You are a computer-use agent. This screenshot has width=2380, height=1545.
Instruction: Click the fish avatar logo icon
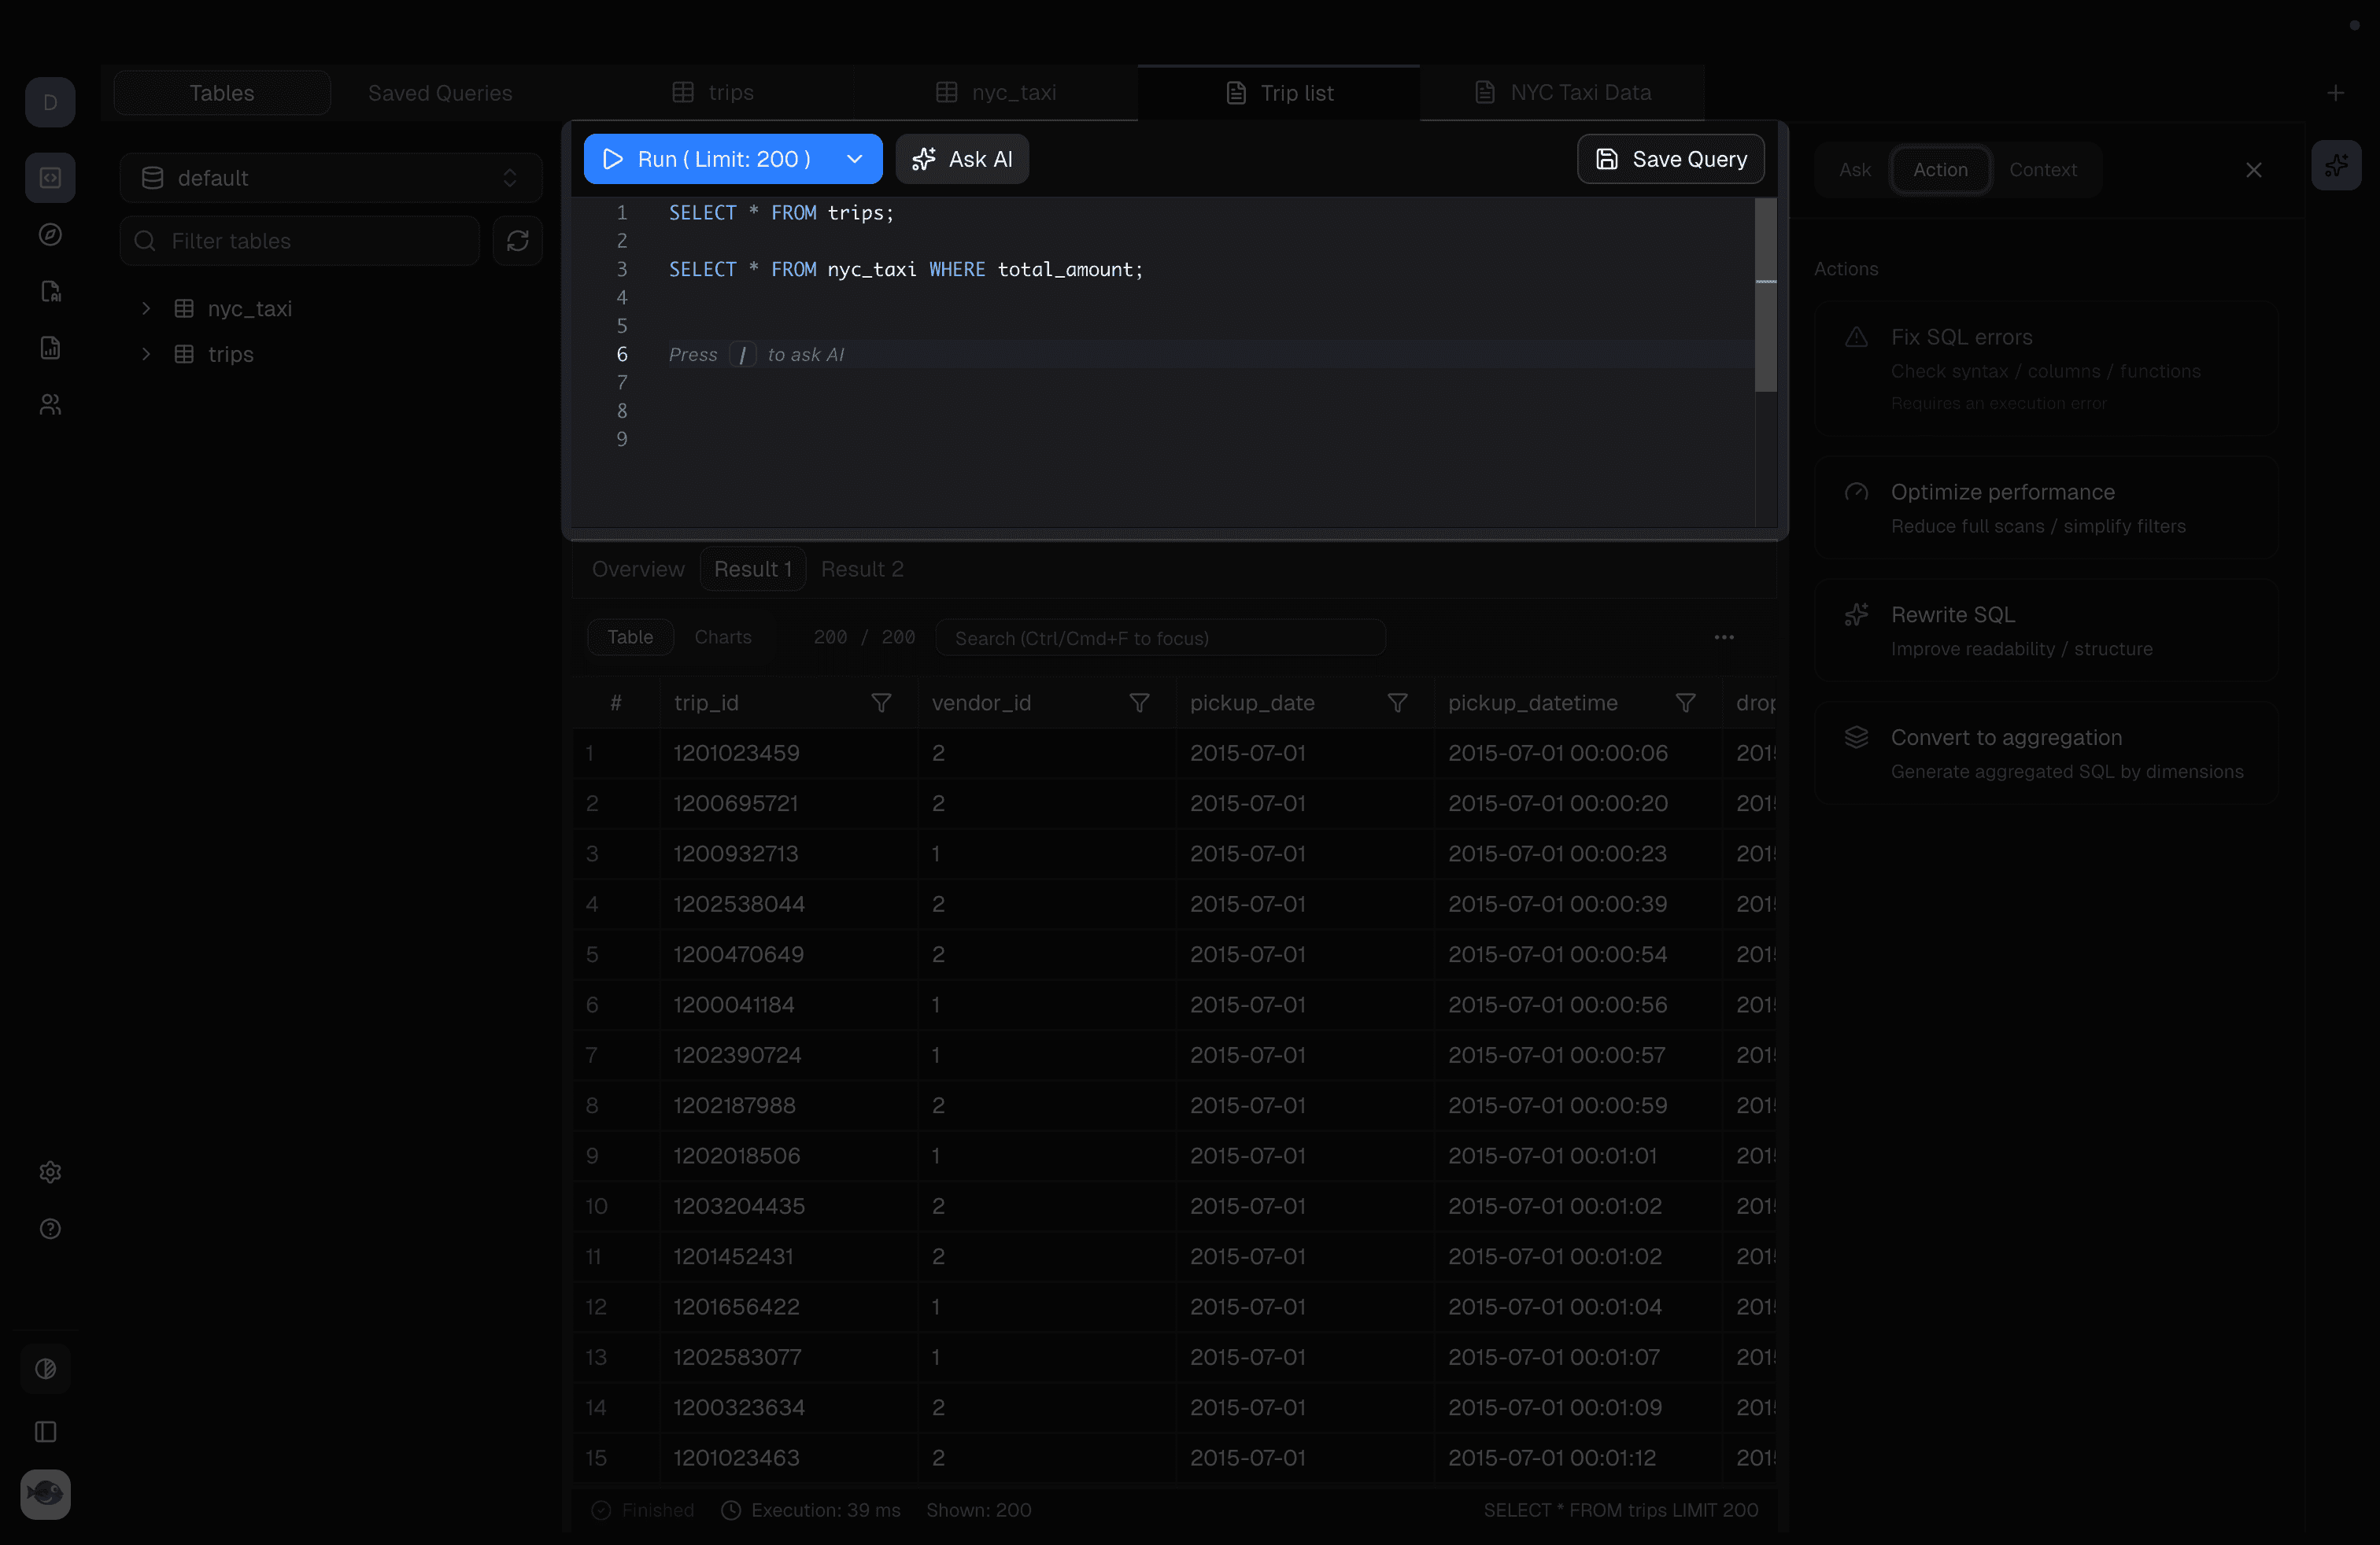(x=46, y=1494)
